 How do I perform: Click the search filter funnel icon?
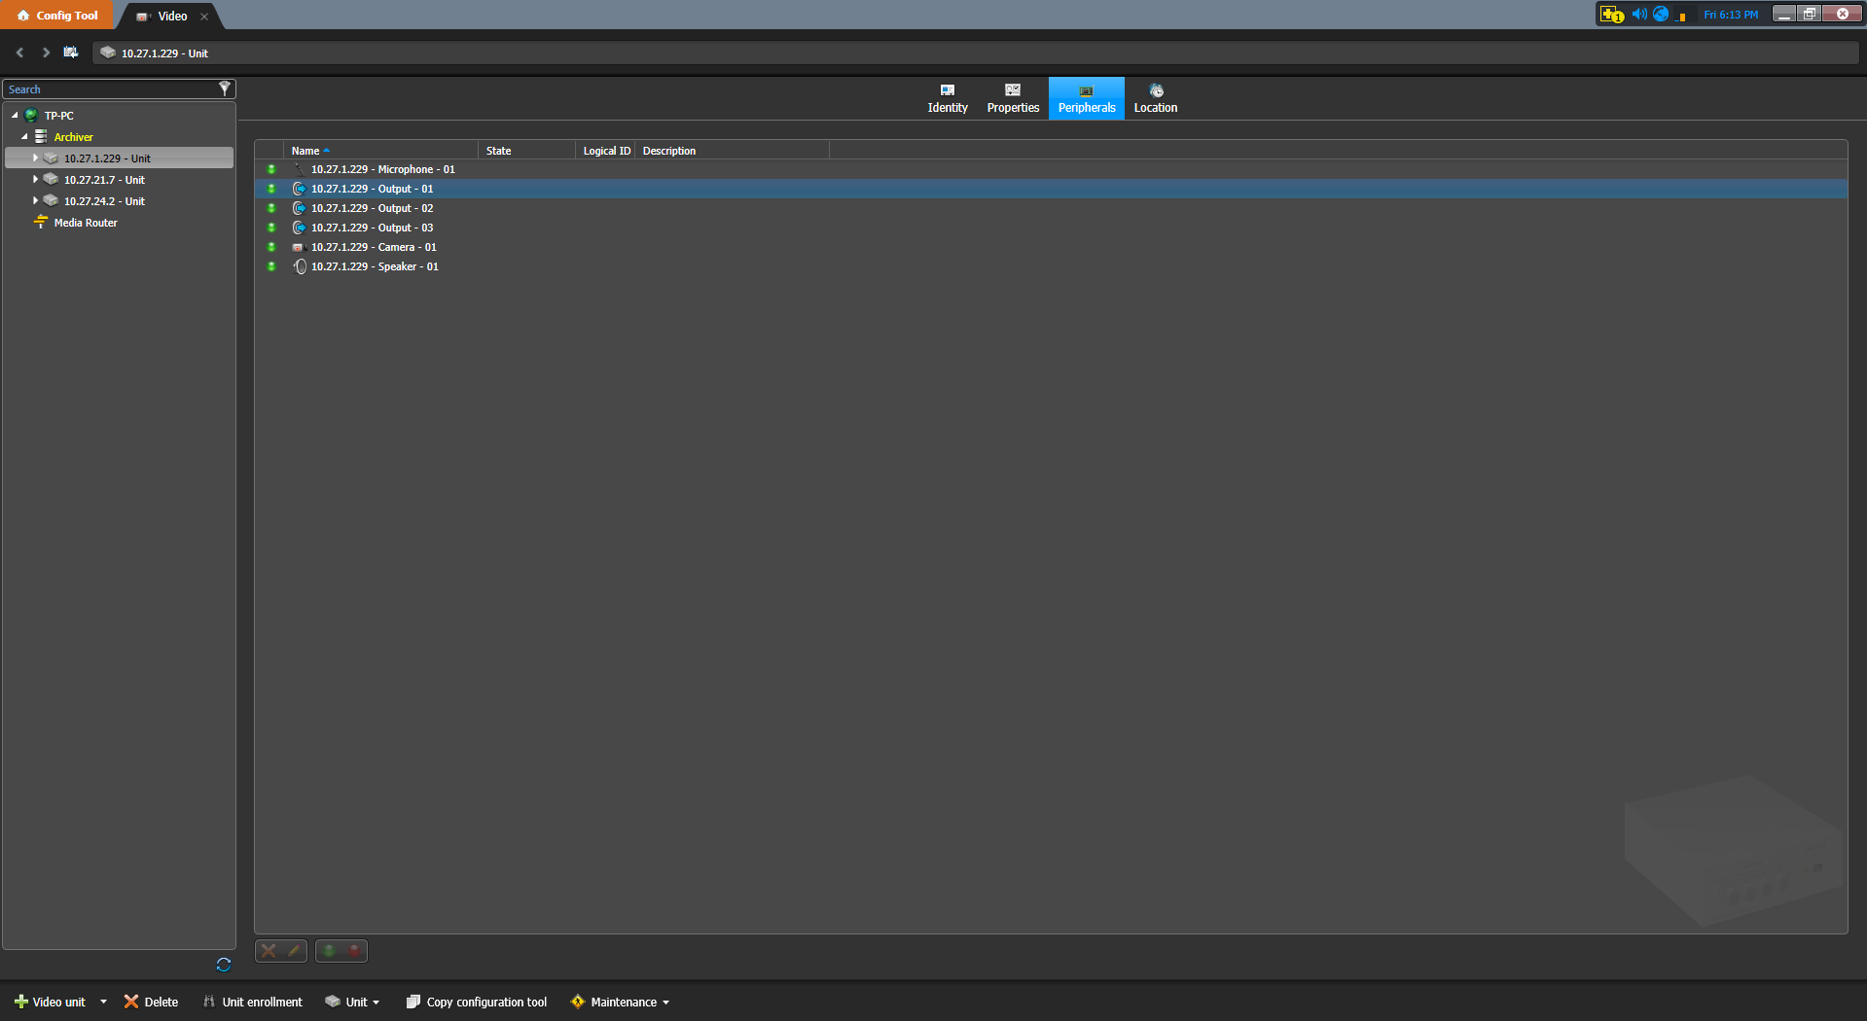click(225, 88)
